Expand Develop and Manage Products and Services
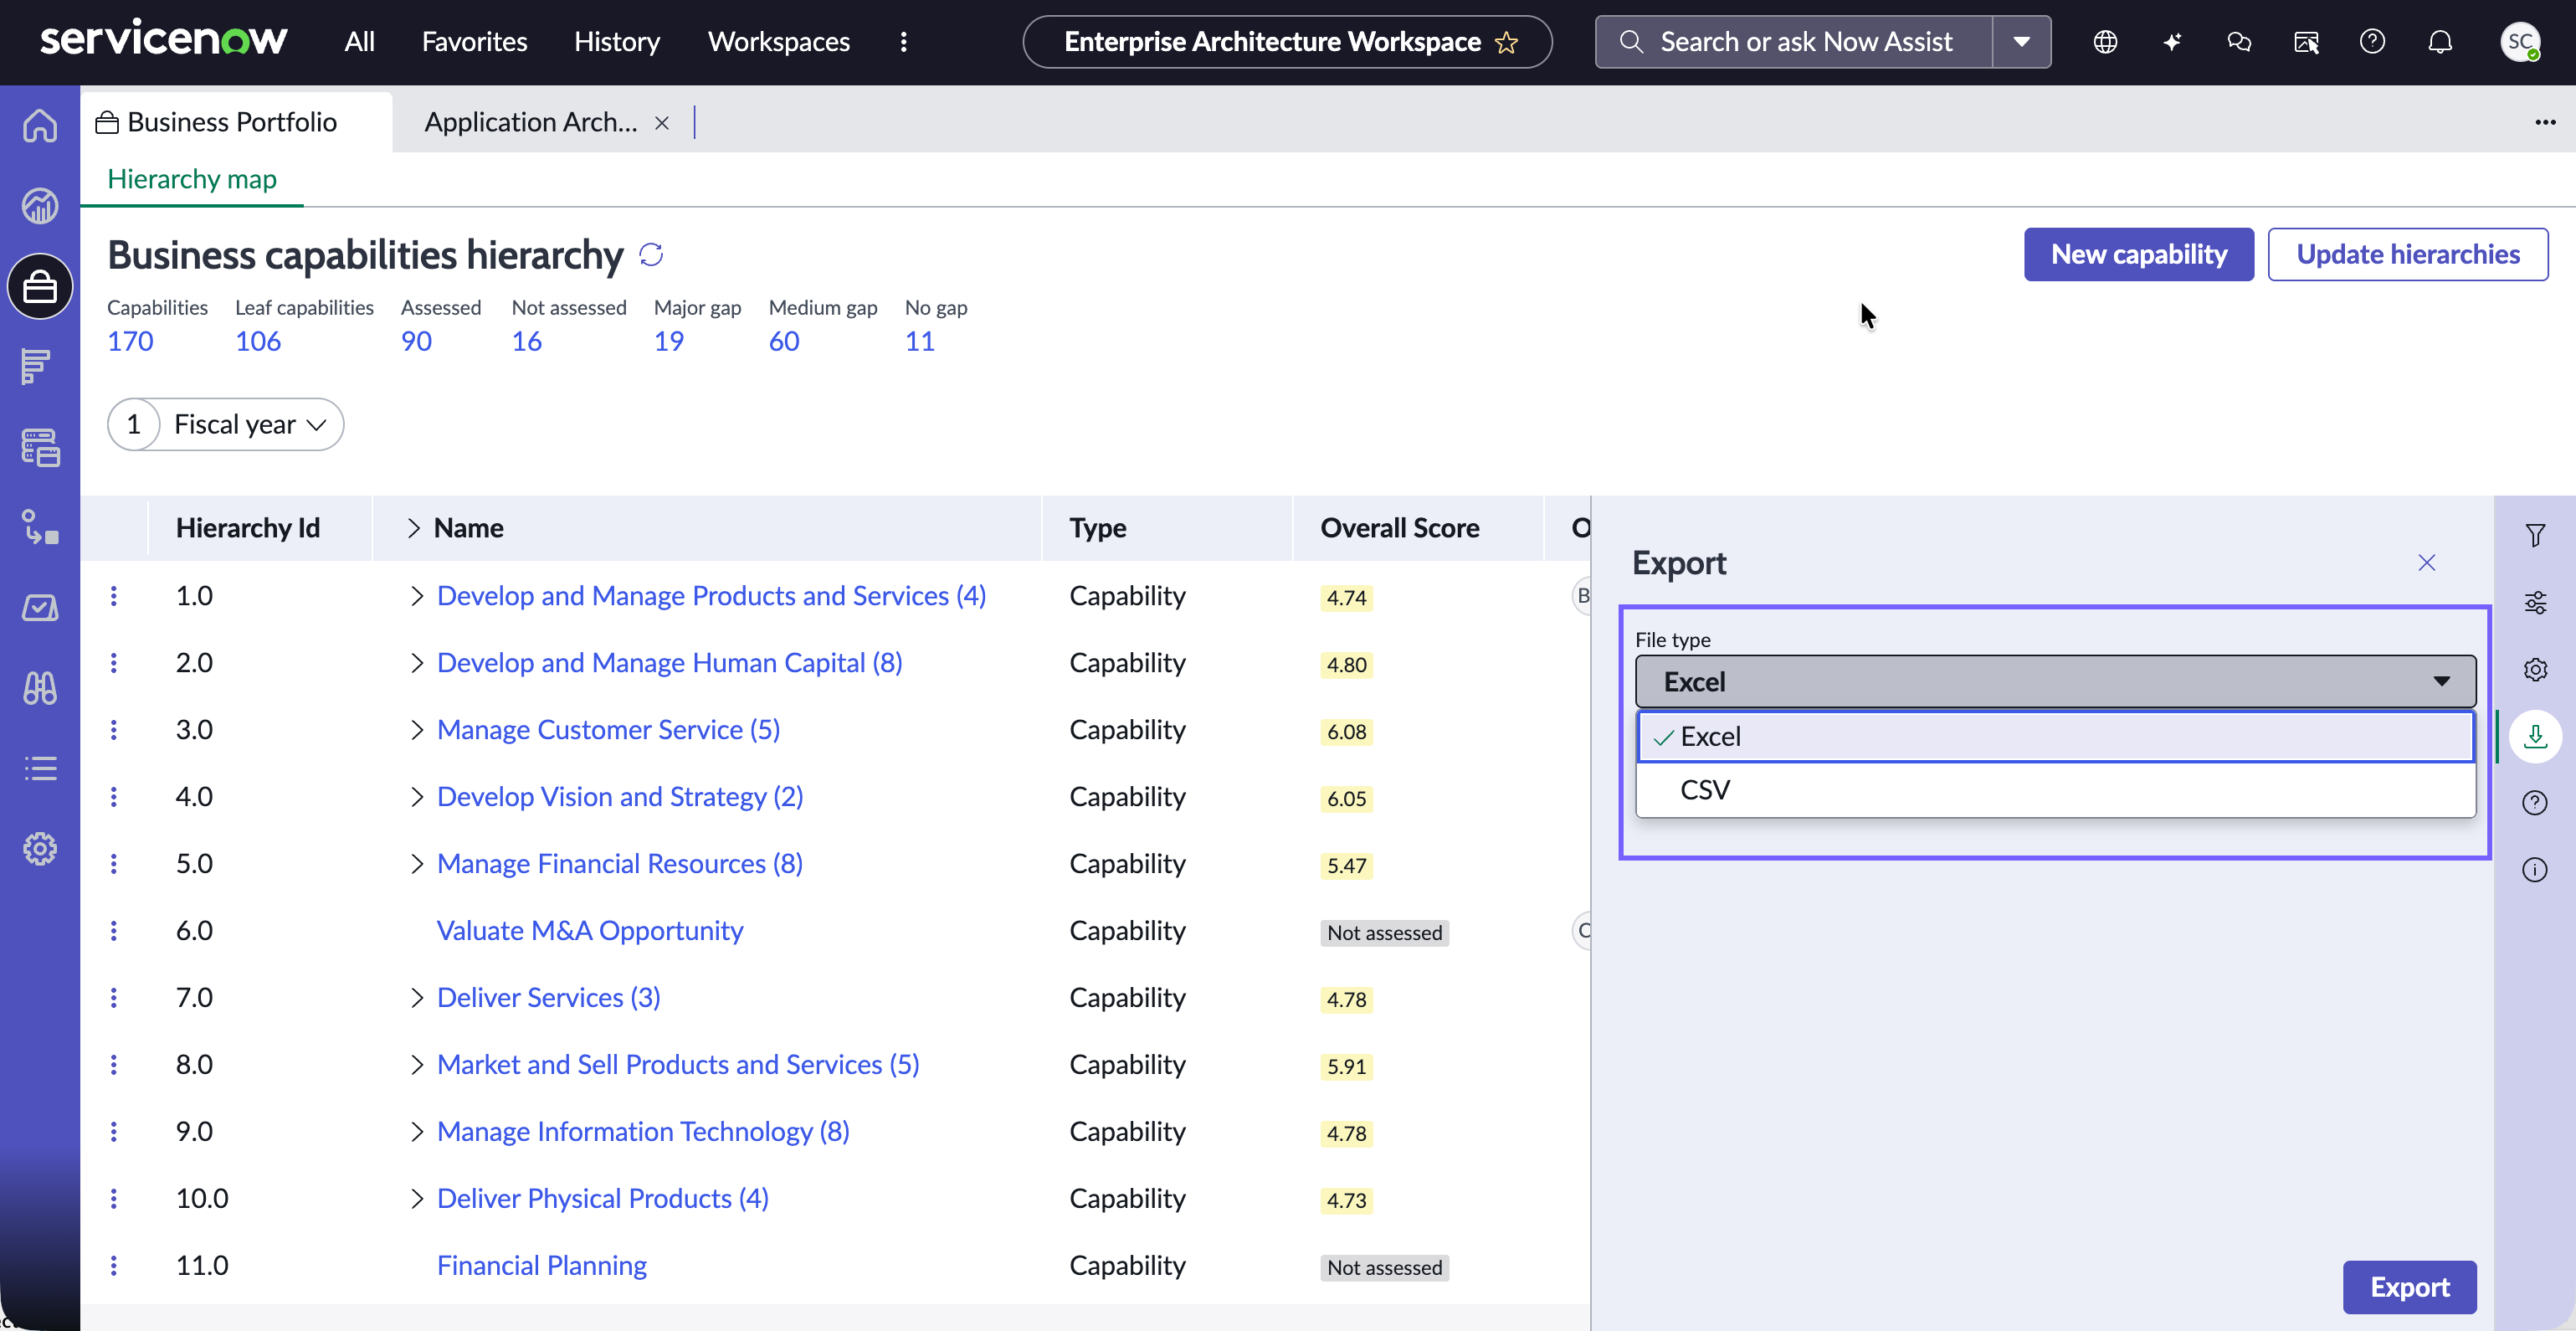 point(417,596)
